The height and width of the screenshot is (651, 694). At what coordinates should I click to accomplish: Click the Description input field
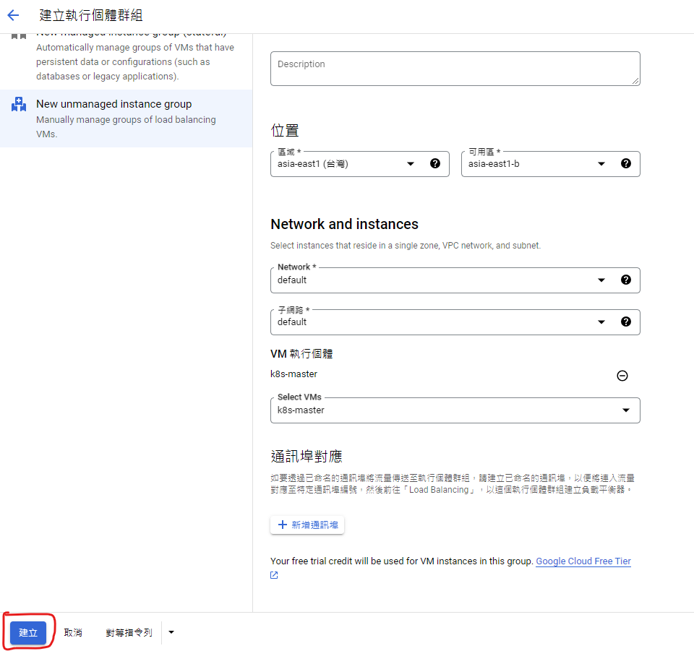tap(455, 68)
